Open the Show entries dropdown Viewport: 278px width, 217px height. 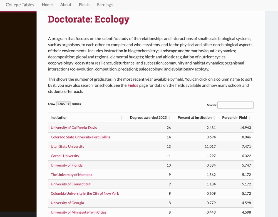coord(63,104)
